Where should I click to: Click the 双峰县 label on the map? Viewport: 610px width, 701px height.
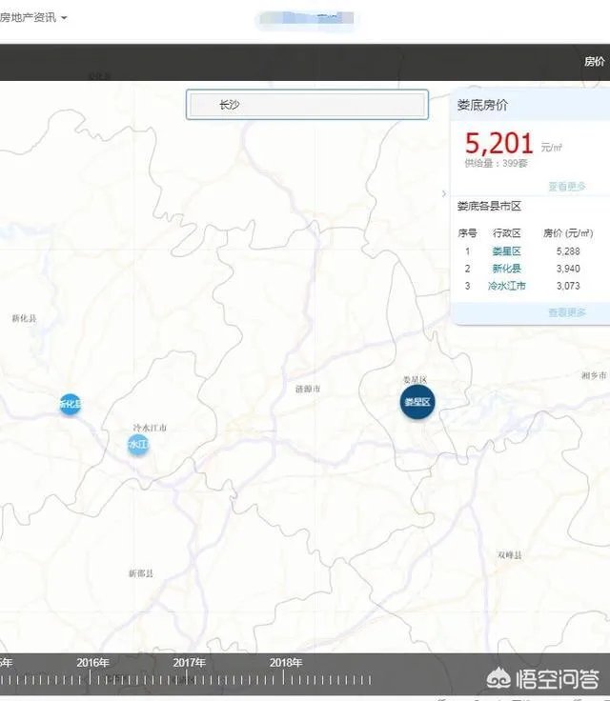(509, 554)
